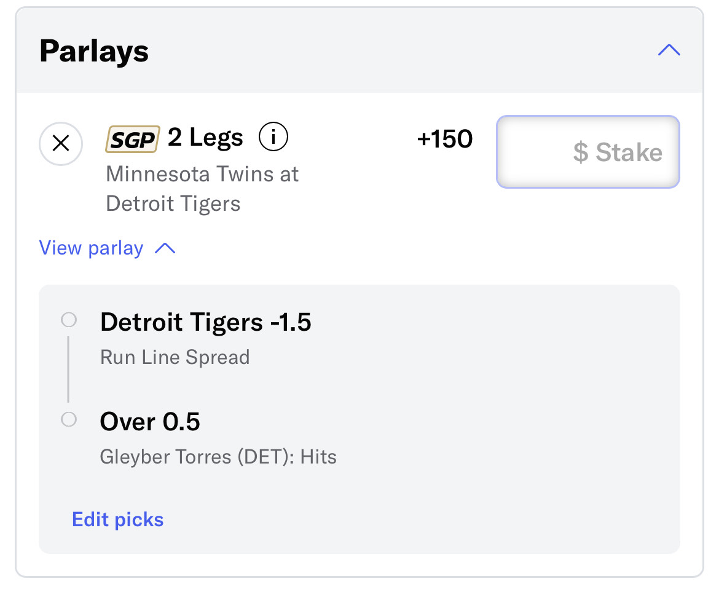Image resolution: width=719 pixels, height=592 pixels.
Task: Focus the $ Stake input field
Action: 588,152
